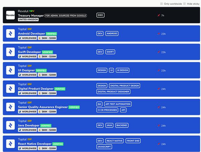Click the pin icon on UI Designer row
The height and width of the screenshot is (152, 201).
pyautogui.click(x=158, y=70)
